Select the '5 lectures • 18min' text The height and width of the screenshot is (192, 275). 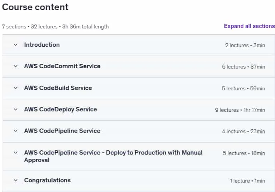tap(244, 153)
